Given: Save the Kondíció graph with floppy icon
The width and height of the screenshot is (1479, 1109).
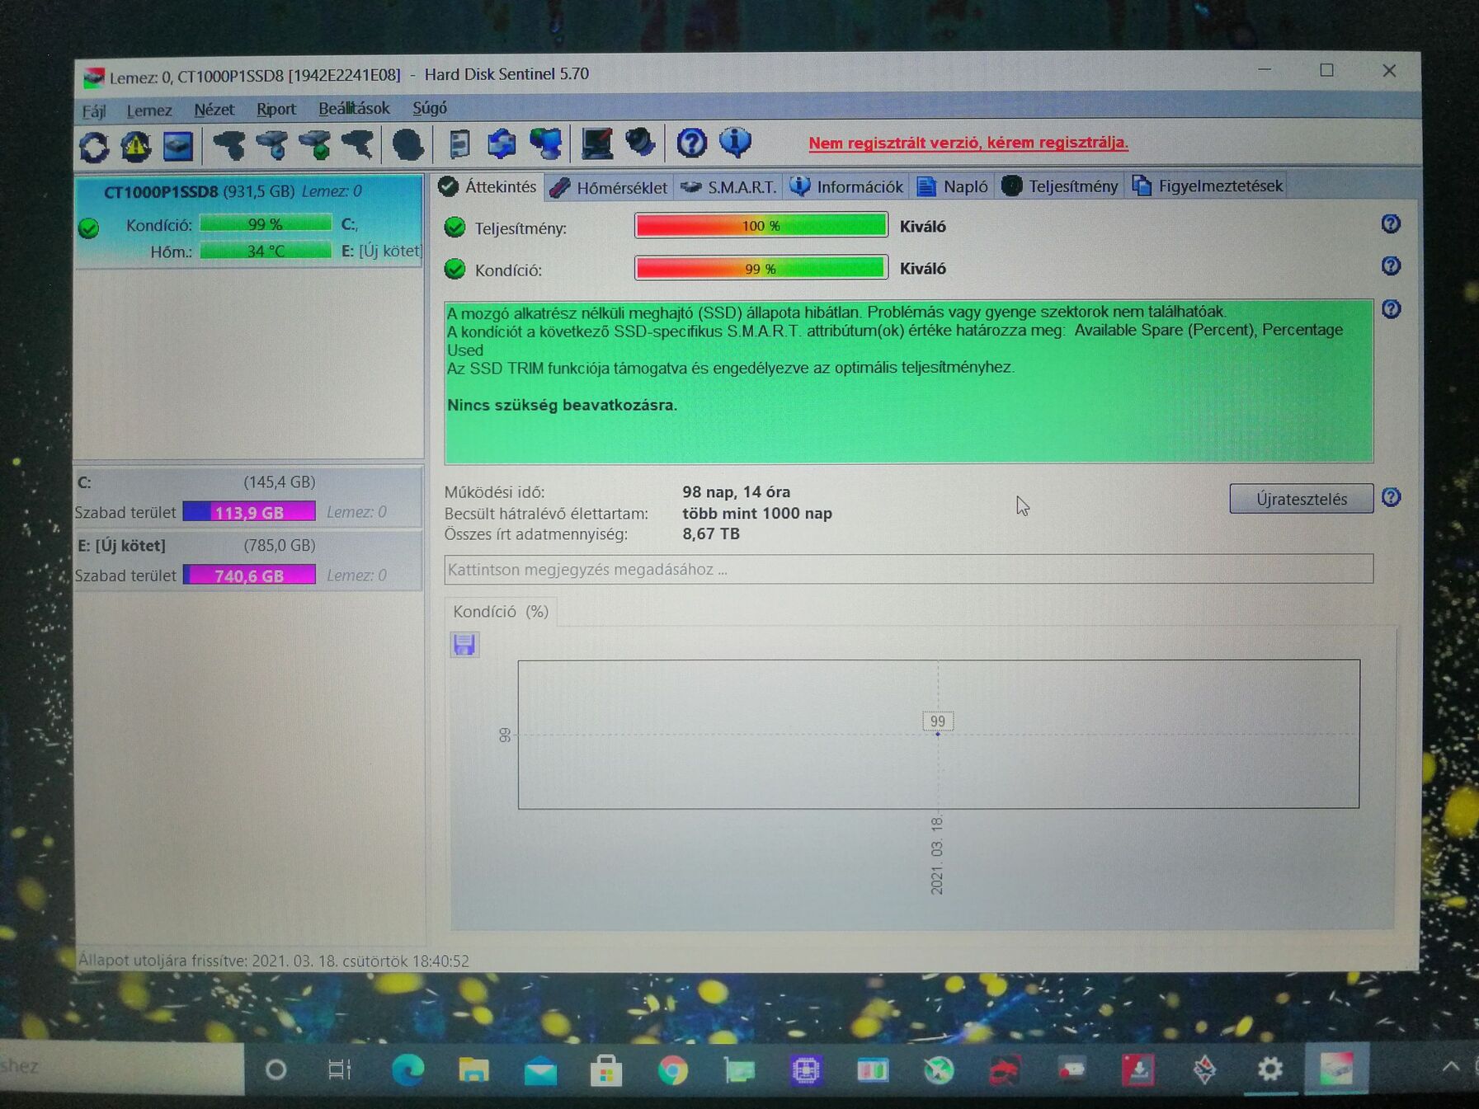Looking at the screenshot, I should pos(464,645).
